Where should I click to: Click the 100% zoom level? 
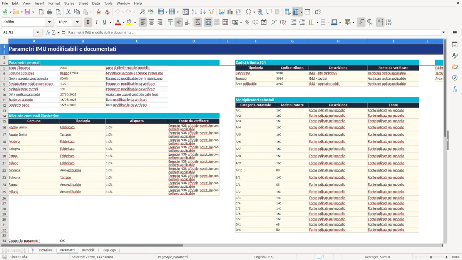455,257
